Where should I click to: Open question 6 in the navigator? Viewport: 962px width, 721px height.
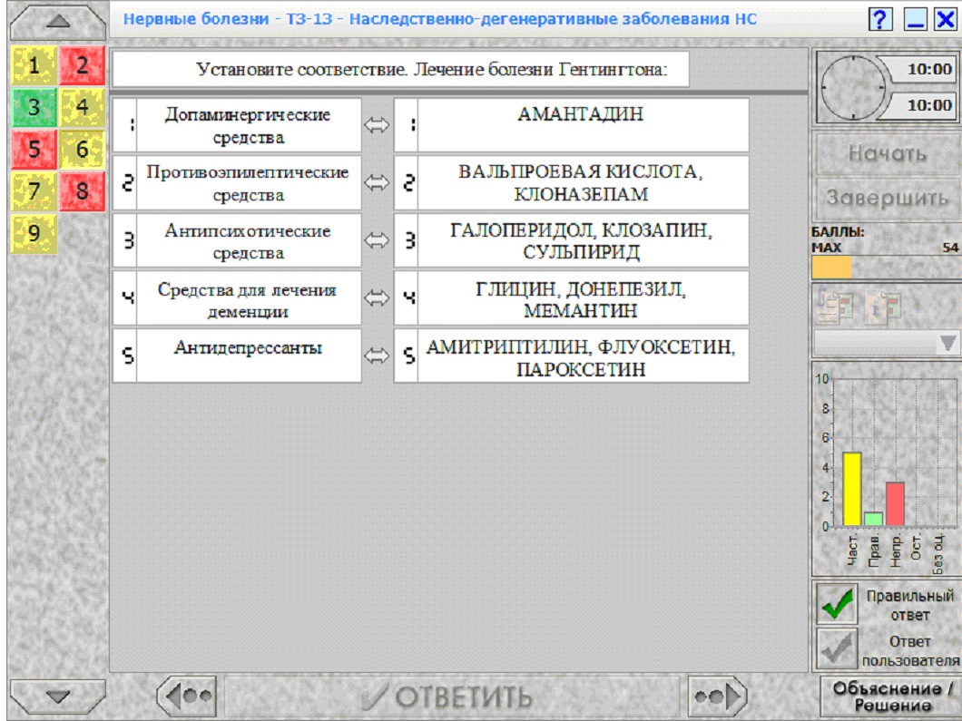click(83, 149)
